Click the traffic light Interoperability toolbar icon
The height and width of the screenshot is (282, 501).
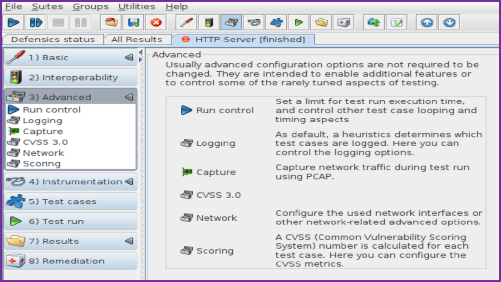click(209, 22)
